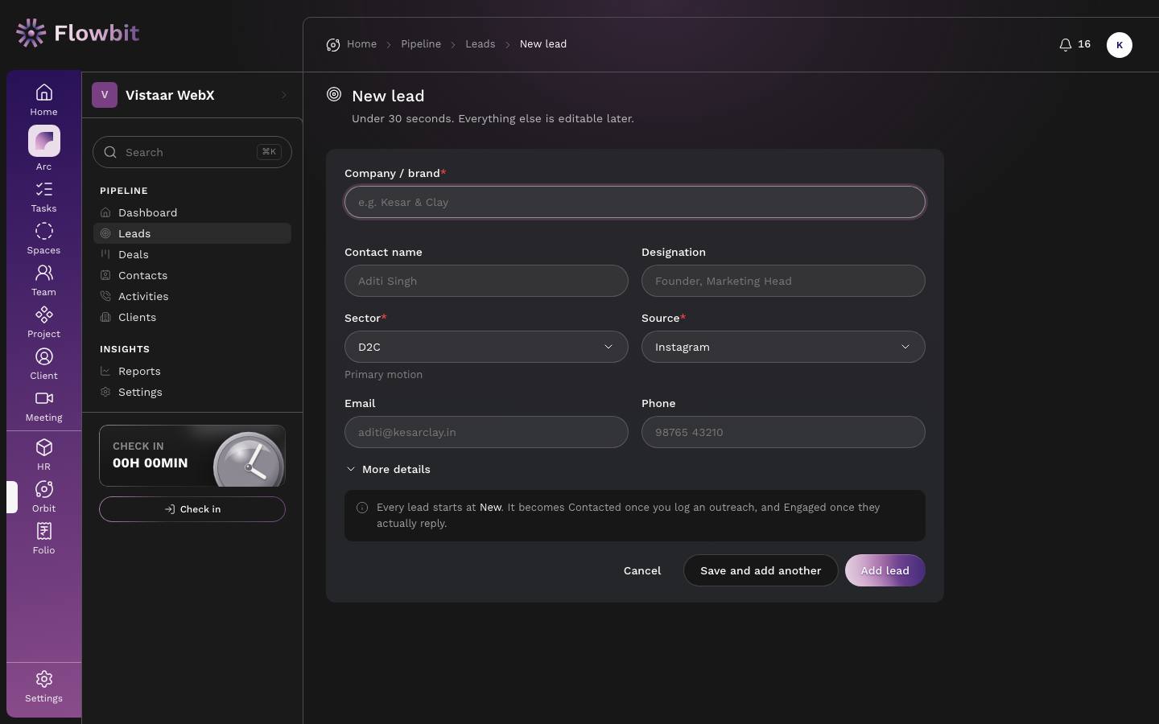
Task: Open the Sector dropdown showing D2C
Action: click(x=486, y=347)
